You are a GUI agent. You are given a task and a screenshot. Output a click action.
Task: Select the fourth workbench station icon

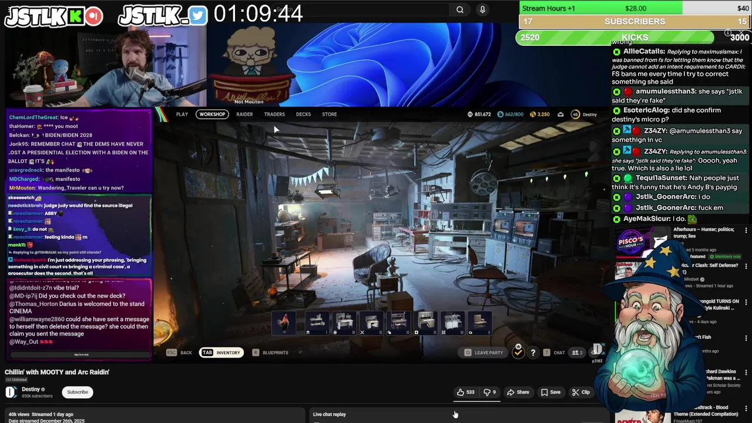point(398,323)
